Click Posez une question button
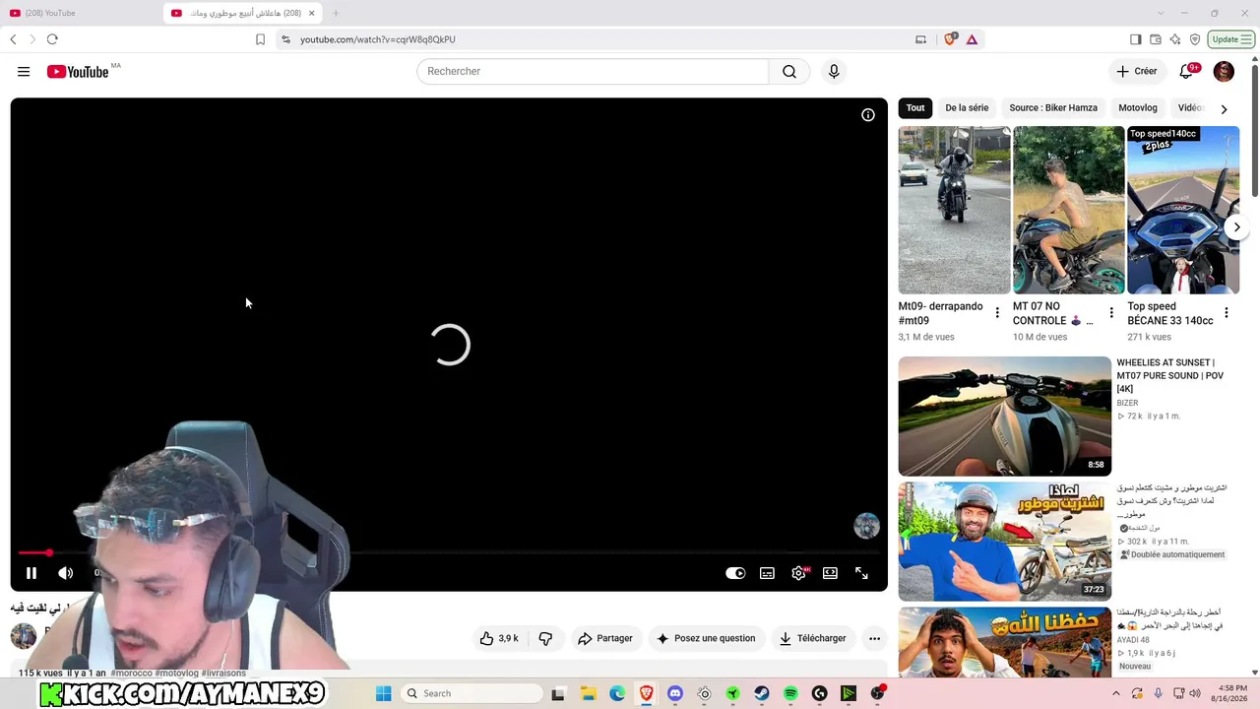1260x709 pixels. click(706, 638)
